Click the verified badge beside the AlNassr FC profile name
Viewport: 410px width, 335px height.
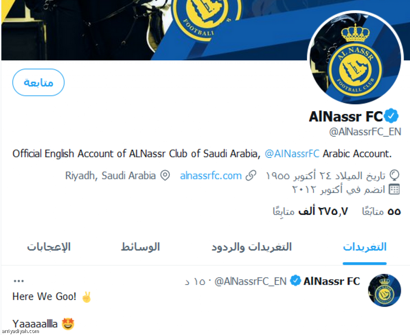(391, 116)
